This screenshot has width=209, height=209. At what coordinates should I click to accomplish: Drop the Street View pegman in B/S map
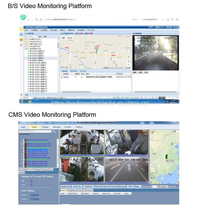click(129, 56)
